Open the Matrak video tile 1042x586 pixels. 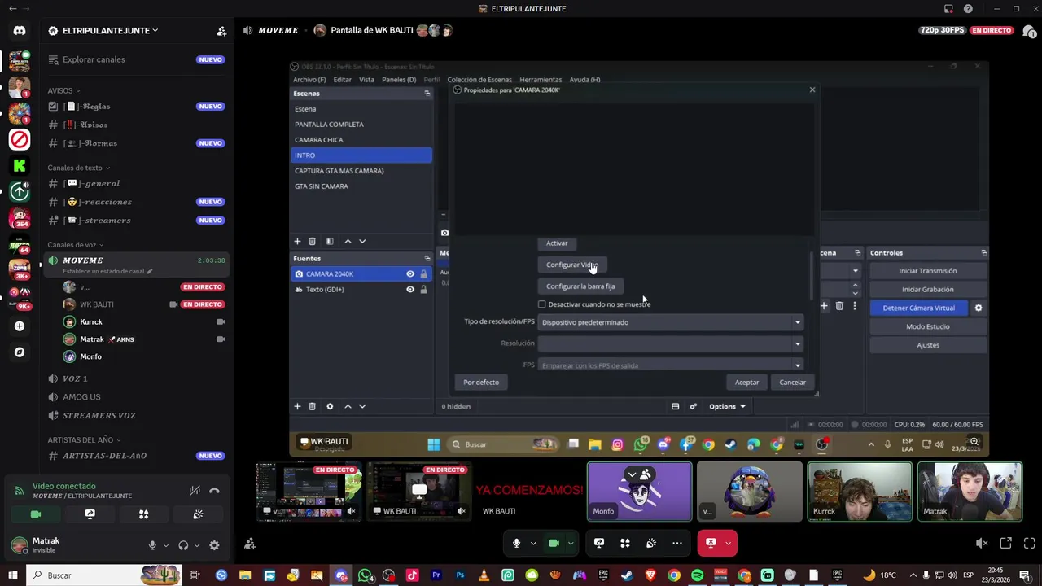970,492
